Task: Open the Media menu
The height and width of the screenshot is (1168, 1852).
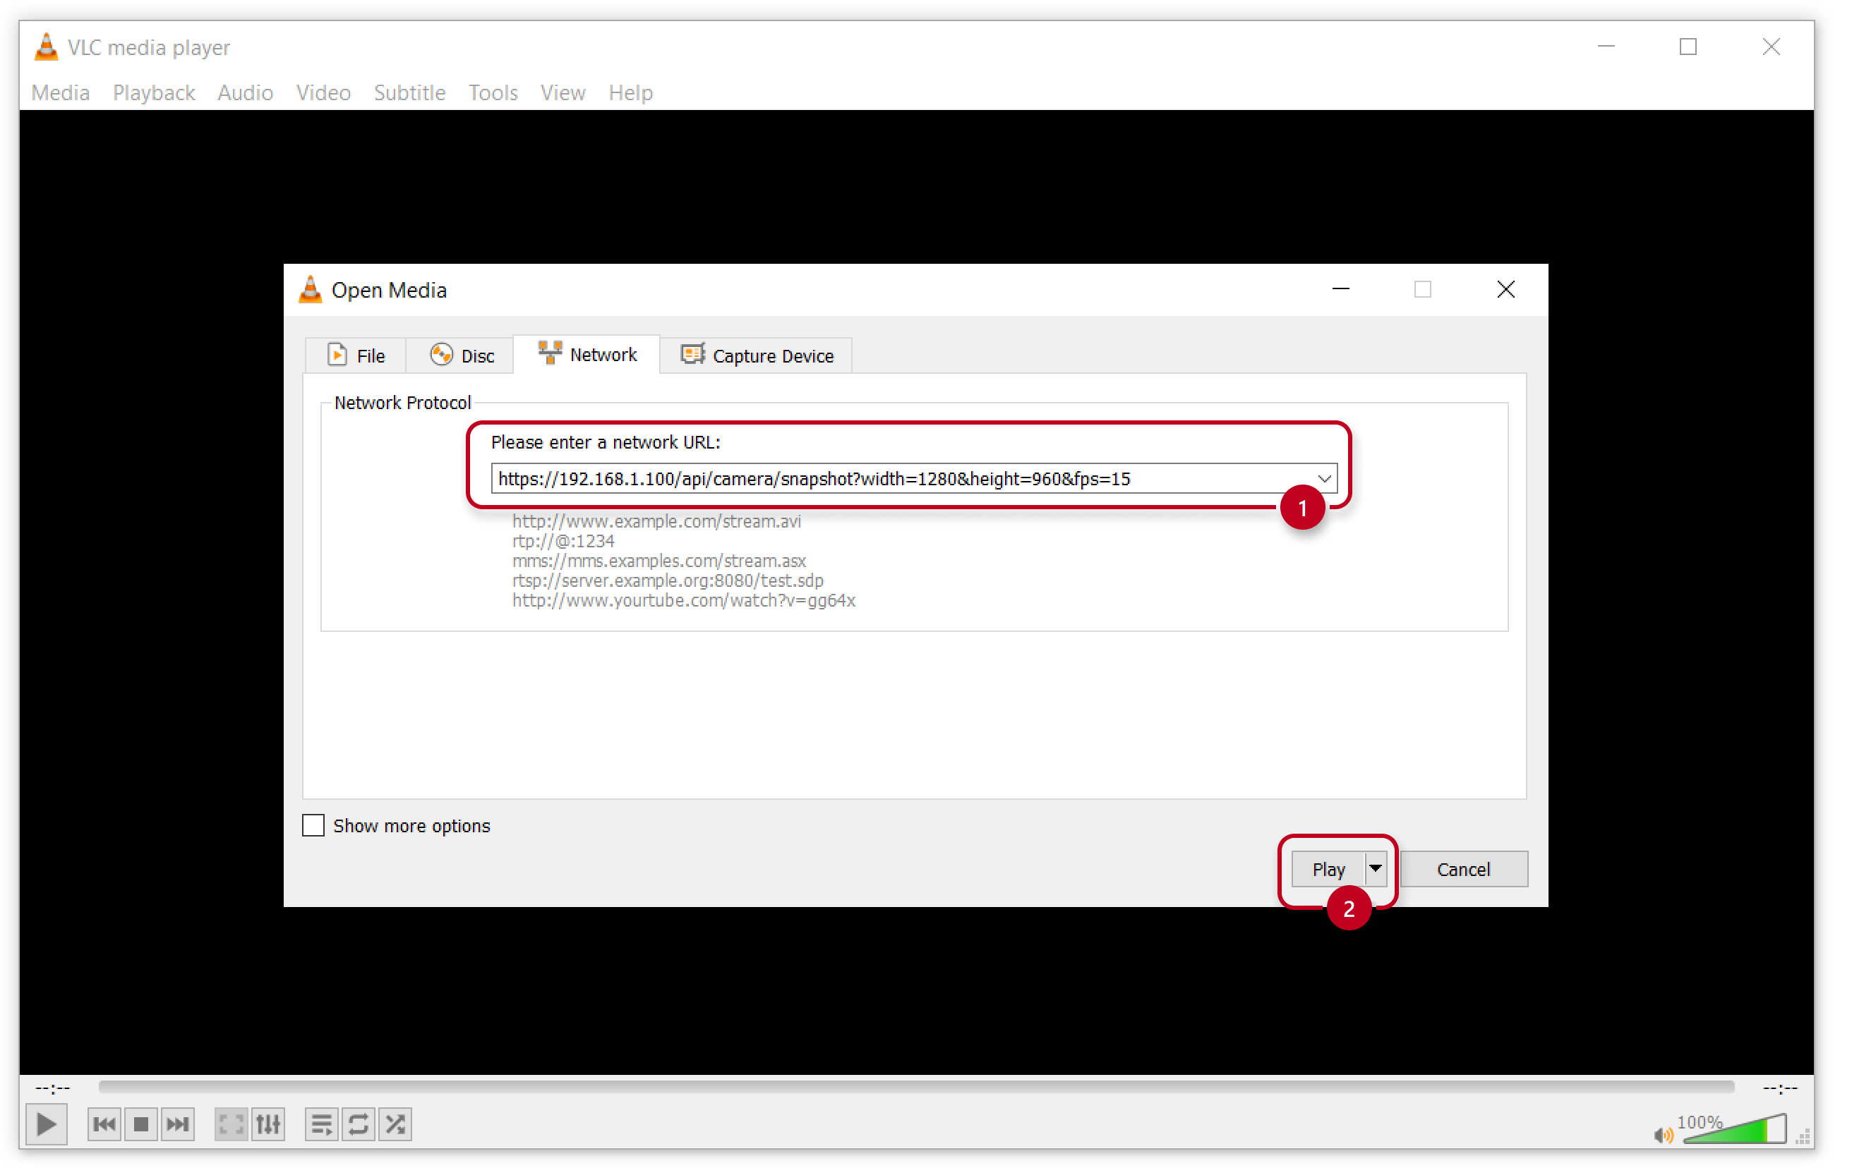Action: pos(61,93)
